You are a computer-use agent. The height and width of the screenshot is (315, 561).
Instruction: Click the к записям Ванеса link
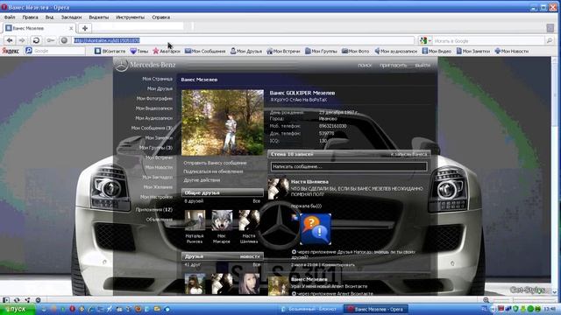(x=409, y=154)
